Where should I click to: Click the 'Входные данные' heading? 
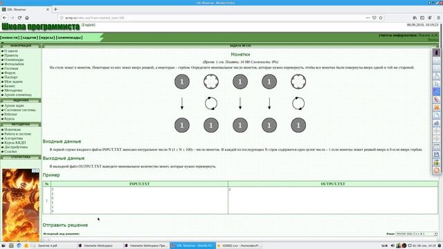click(x=62, y=141)
